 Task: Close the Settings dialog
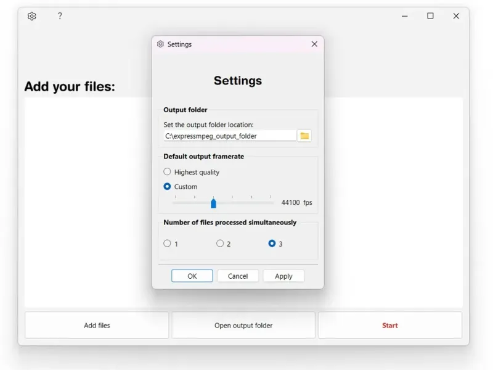point(314,44)
